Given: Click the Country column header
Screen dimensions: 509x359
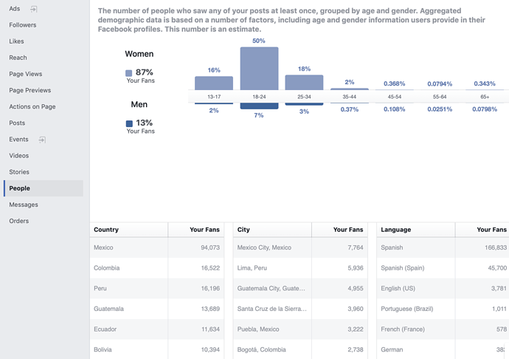Looking at the screenshot, I should coord(106,230).
